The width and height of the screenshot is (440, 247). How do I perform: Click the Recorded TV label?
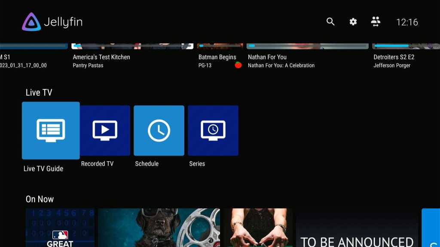[x=97, y=164]
